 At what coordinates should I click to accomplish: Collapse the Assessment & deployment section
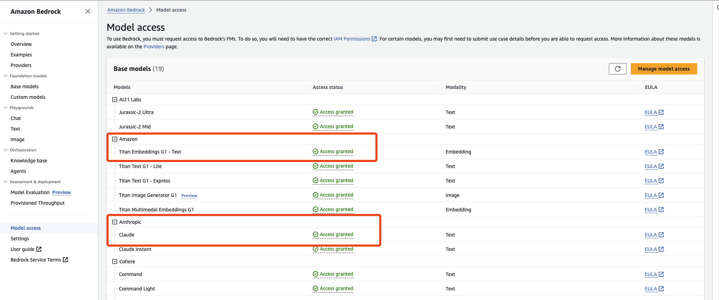click(x=6, y=182)
